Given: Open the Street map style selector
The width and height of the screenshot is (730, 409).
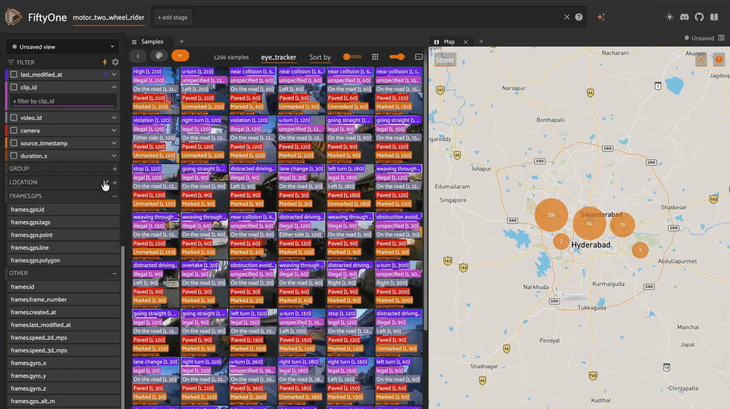Looking at the screenshot, I should point(445,60).
